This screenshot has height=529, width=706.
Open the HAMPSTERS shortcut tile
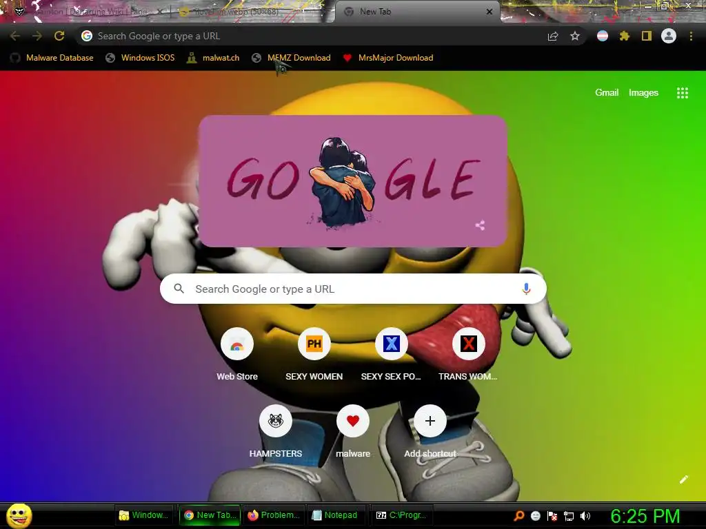(276, 433)
